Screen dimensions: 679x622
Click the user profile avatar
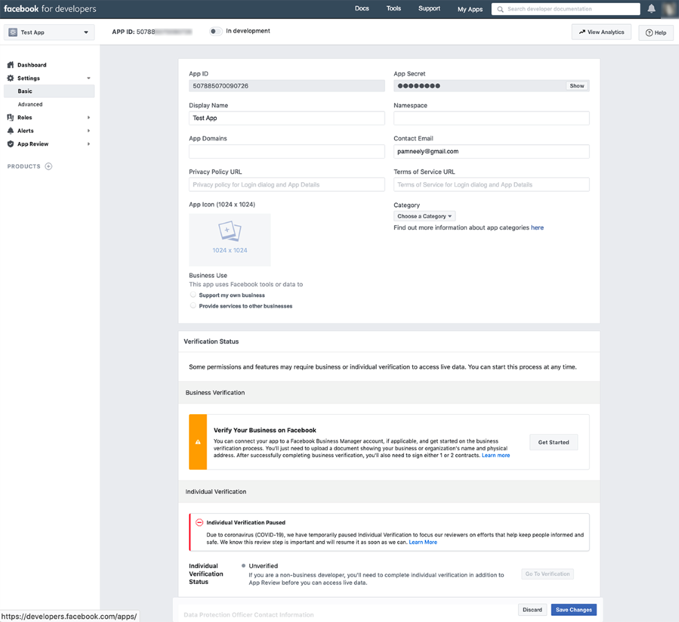click(x=669, y=8)
